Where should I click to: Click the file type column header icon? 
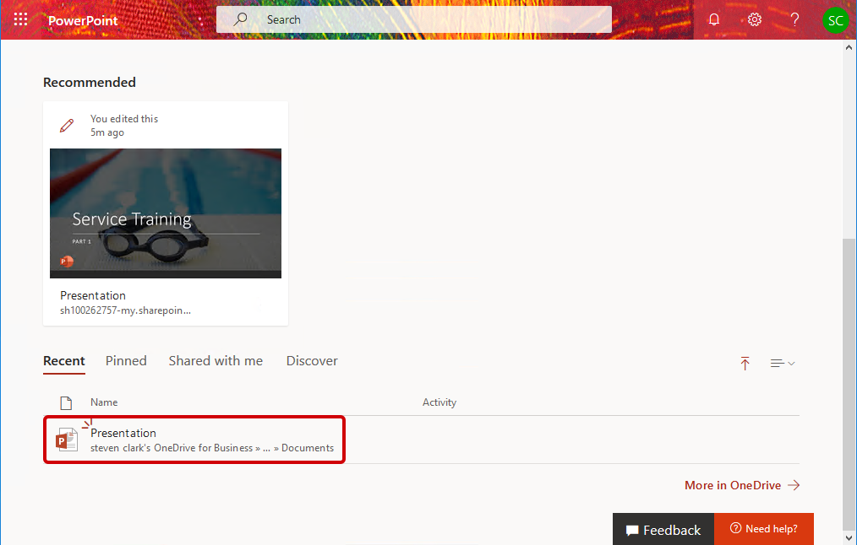(66, 402)
